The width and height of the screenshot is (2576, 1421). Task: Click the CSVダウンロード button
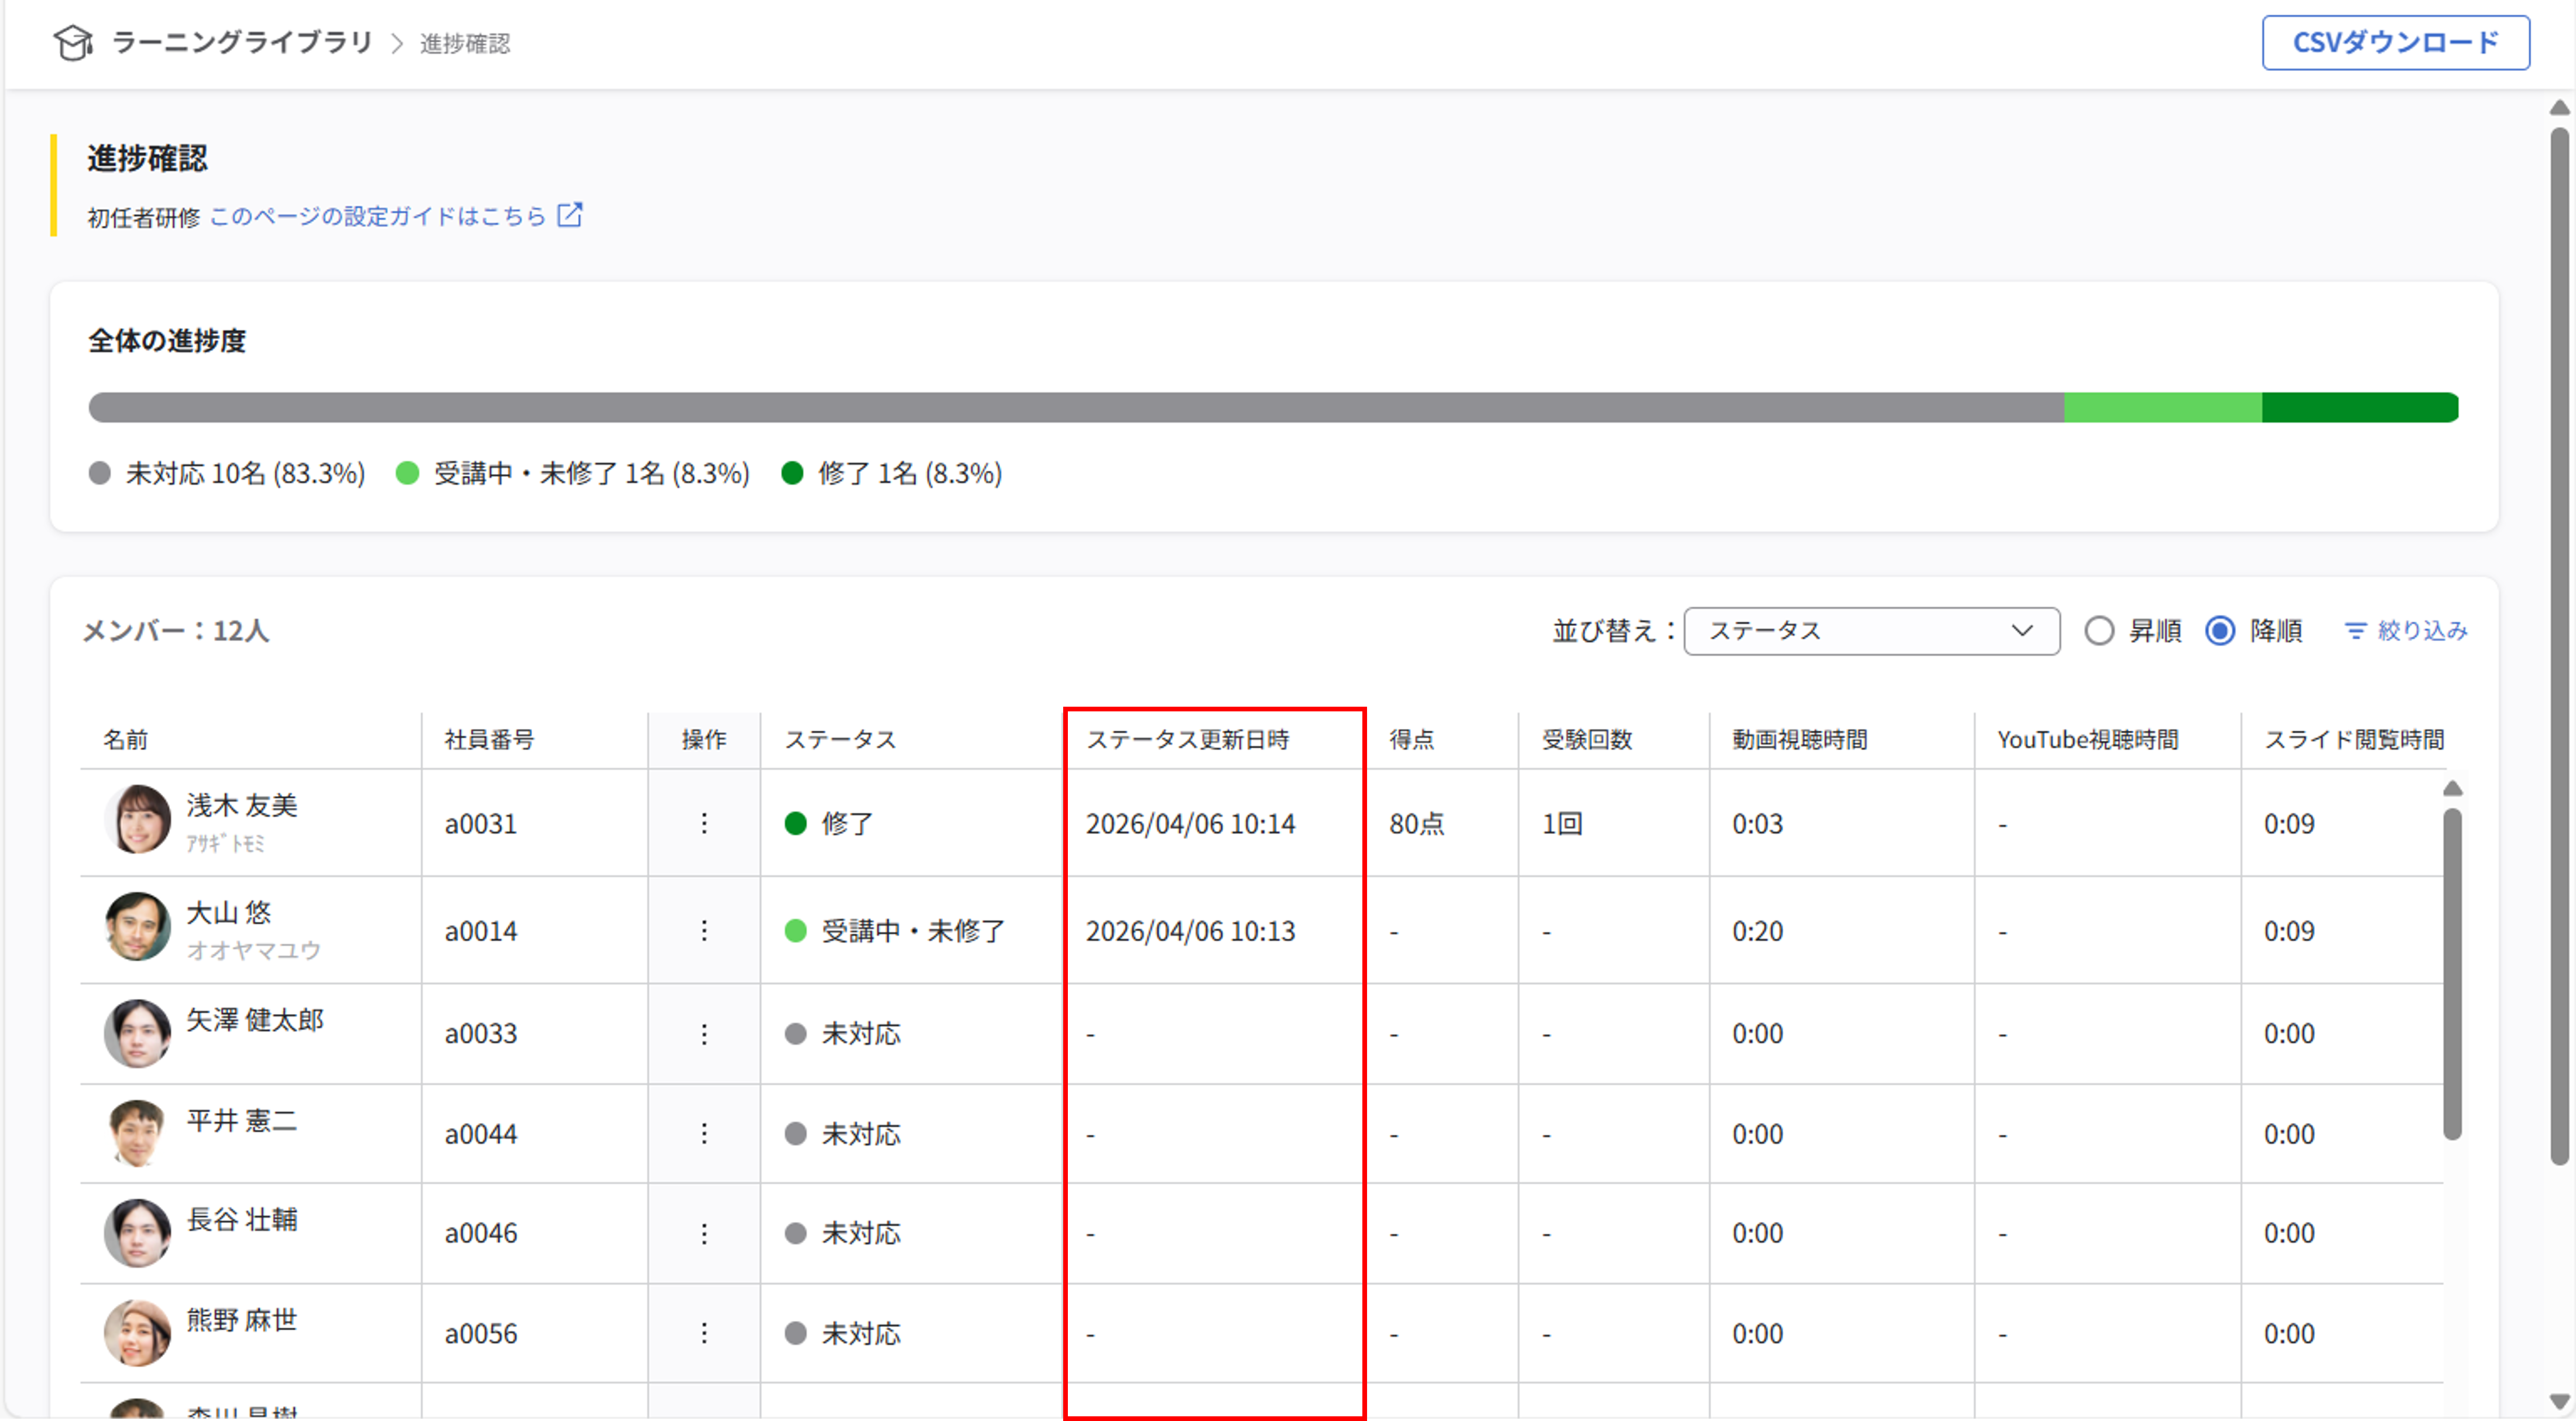(x=2395, y=43)
